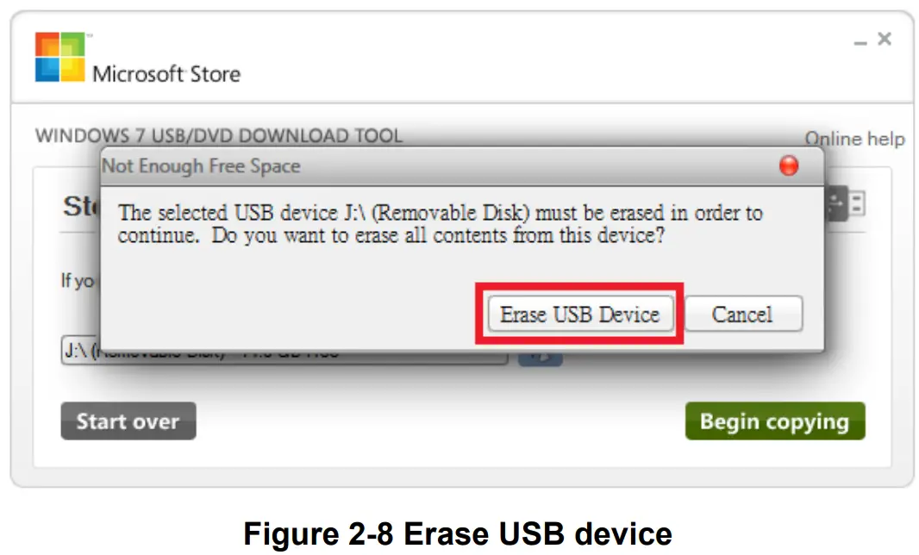
Task: Click the green Begin copying button
Action: click(775, 421)
